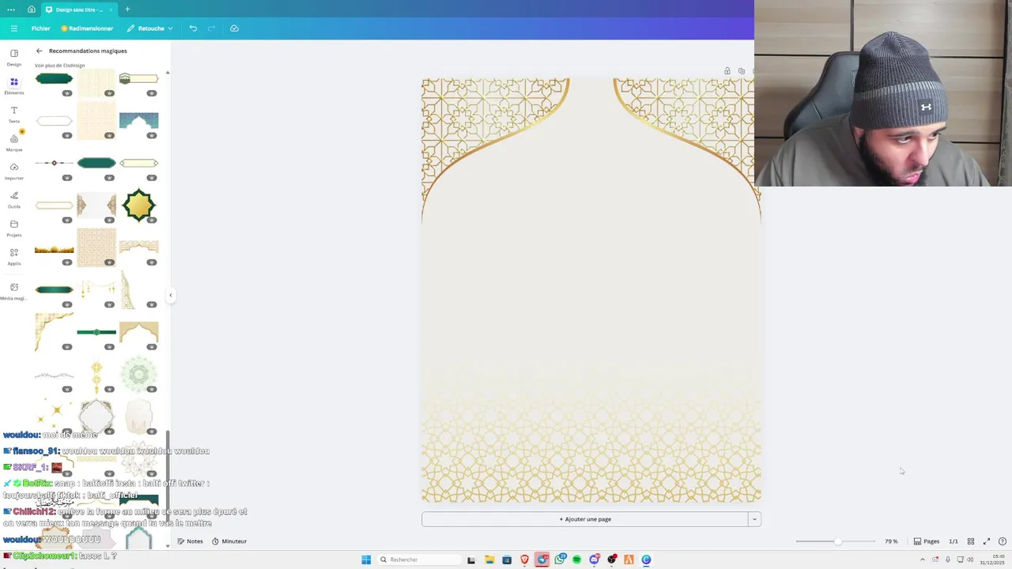Click the Voir plus de Elsdesign link
This screenshot has width=1012, height=569.
point(59,66)
